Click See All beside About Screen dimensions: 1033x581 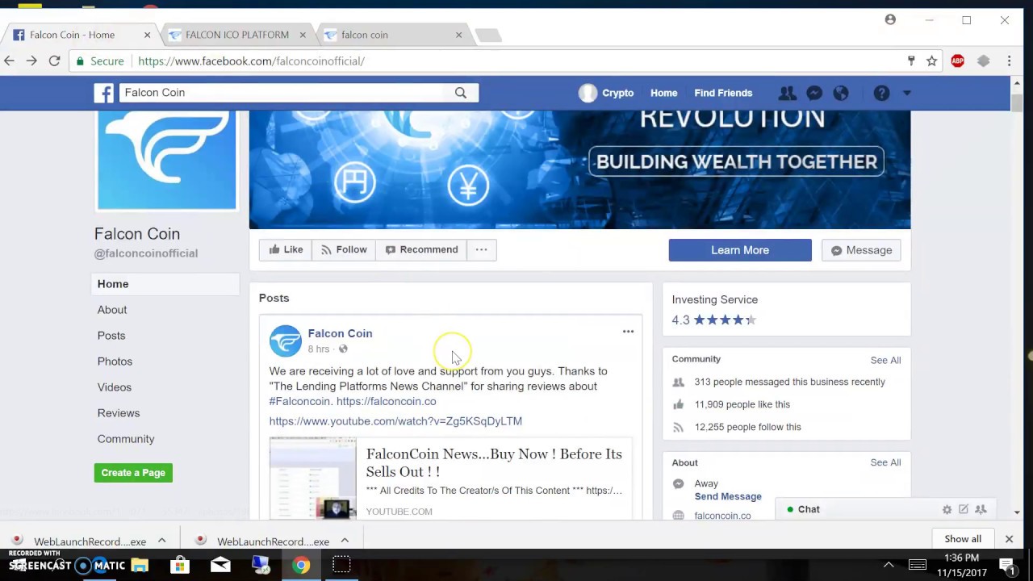(885, 462)
